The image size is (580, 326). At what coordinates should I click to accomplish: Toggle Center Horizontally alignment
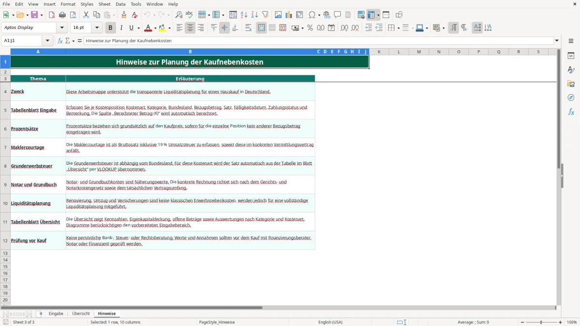tap(190, 28)
